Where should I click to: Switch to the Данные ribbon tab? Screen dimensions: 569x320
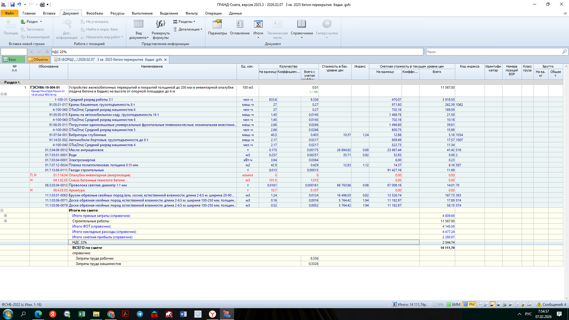pyautogui.click(x=235, y=13)
